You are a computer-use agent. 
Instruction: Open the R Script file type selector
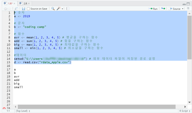coord(185,111)
